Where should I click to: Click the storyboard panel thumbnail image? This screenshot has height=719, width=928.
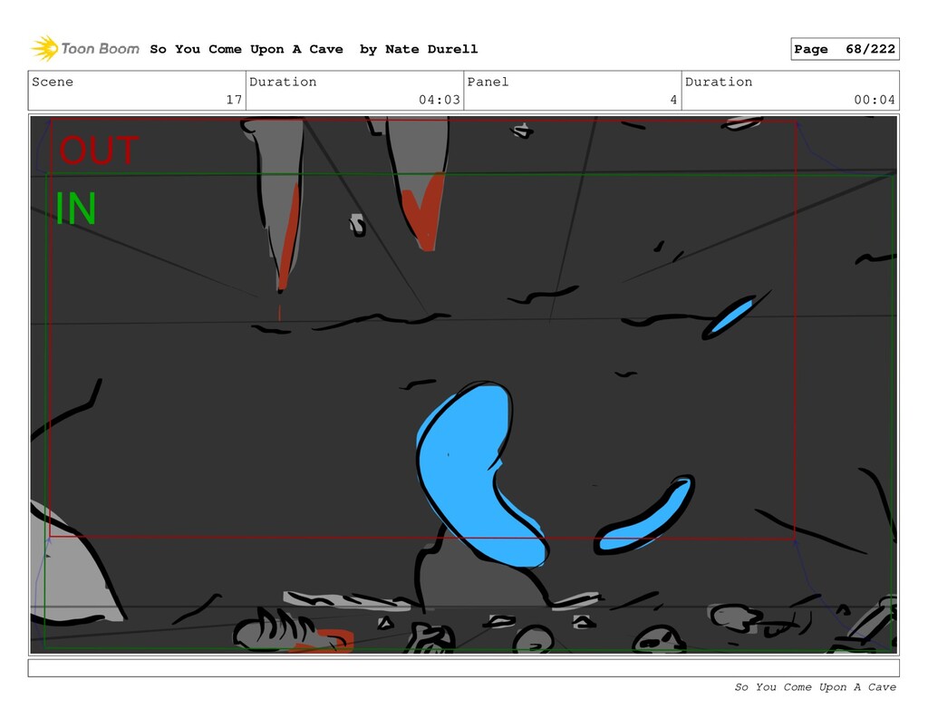[463, 385]
